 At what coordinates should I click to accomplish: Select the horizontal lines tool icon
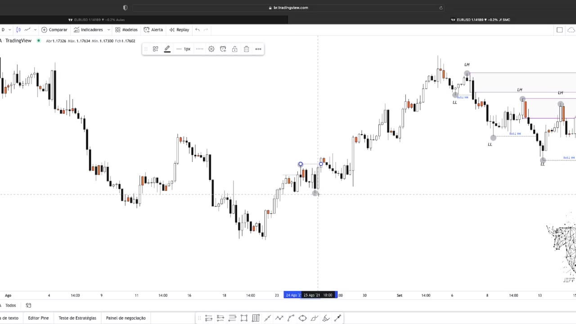tap(232, 318)
